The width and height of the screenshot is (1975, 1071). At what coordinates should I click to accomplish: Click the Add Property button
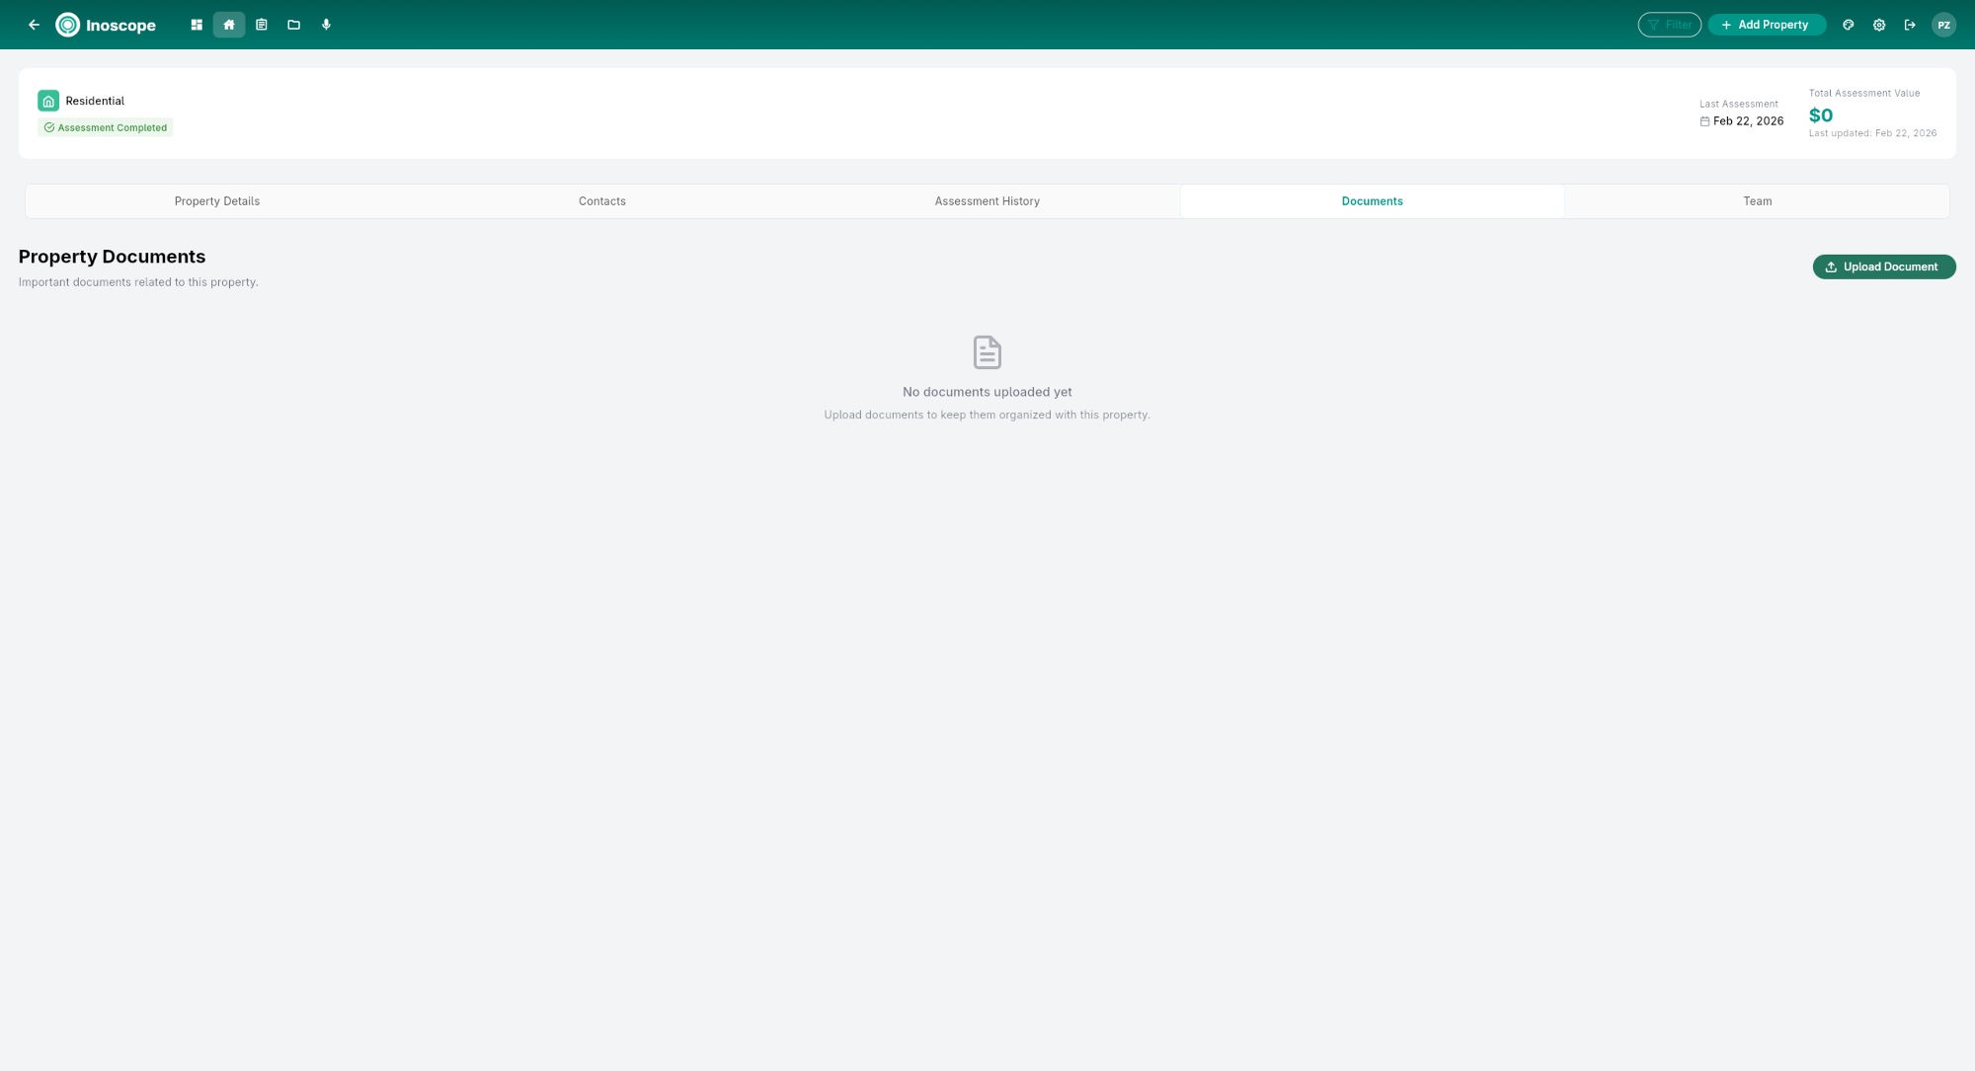coord(1767,25)
